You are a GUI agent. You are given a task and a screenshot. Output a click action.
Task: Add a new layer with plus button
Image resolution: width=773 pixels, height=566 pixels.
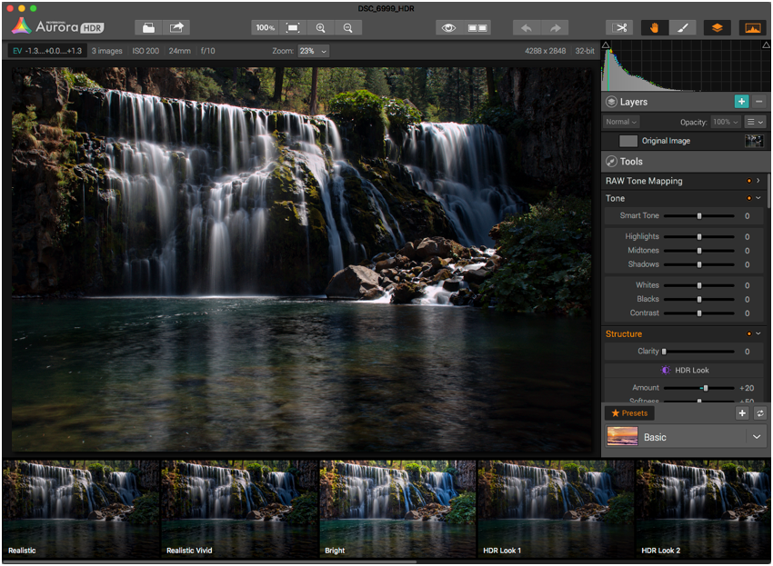pos(742,103)
